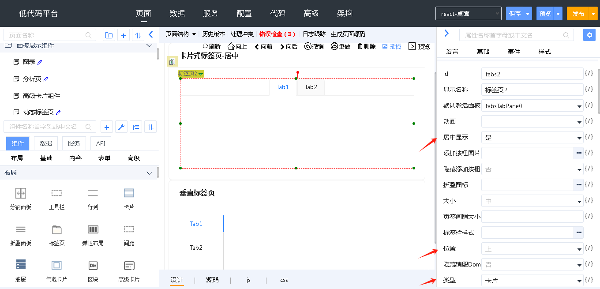Switch to the 样式 properties tab
The image size is (600, 289).
tap(545, 52)
